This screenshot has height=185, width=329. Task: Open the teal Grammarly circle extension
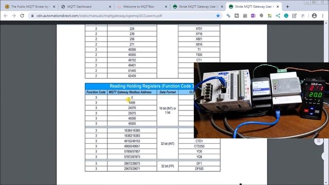(x=286, y=16)
